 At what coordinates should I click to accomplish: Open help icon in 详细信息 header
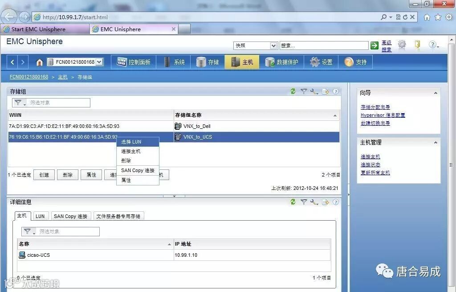coord(336,202)
